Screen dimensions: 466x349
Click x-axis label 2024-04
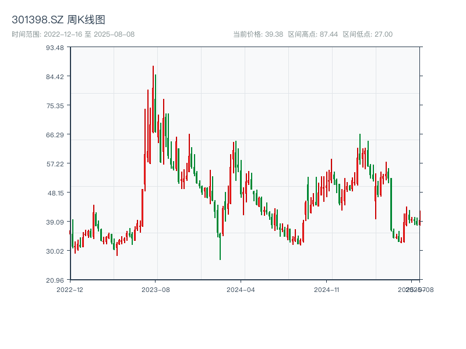[x=241, y=290]
